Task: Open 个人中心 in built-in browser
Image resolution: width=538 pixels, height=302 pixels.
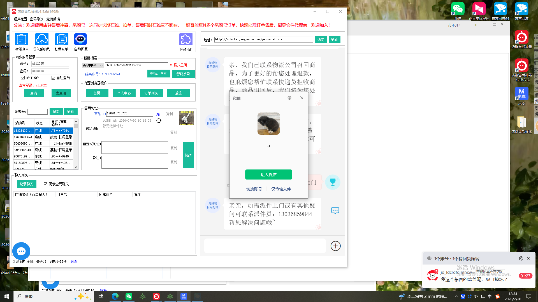Action: (x=124, y=93)
